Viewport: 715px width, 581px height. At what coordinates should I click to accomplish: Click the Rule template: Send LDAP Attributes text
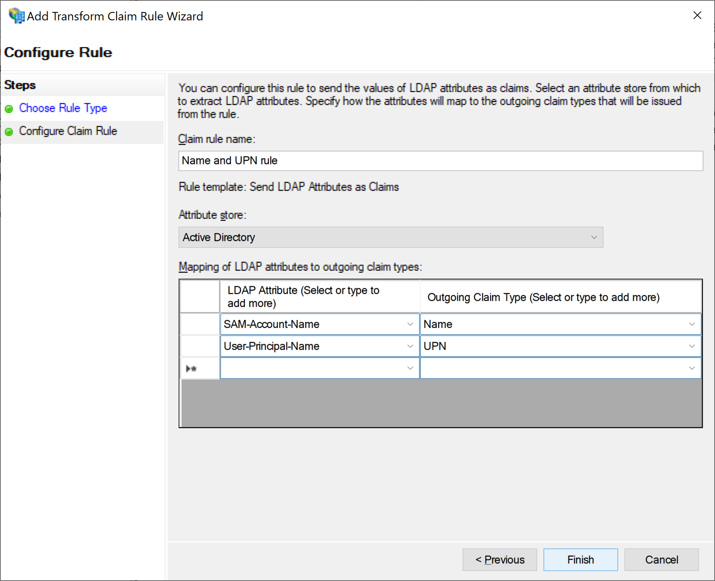(x=289, y=187)
